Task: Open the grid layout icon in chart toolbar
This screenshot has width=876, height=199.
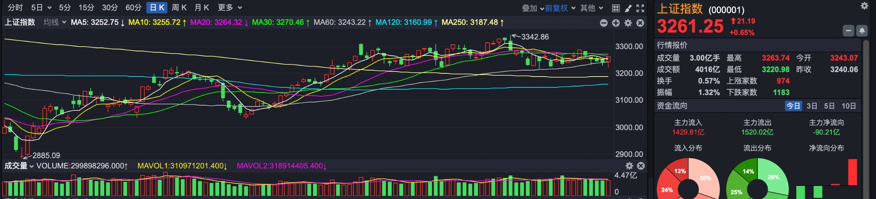Action: click(616, 8)
